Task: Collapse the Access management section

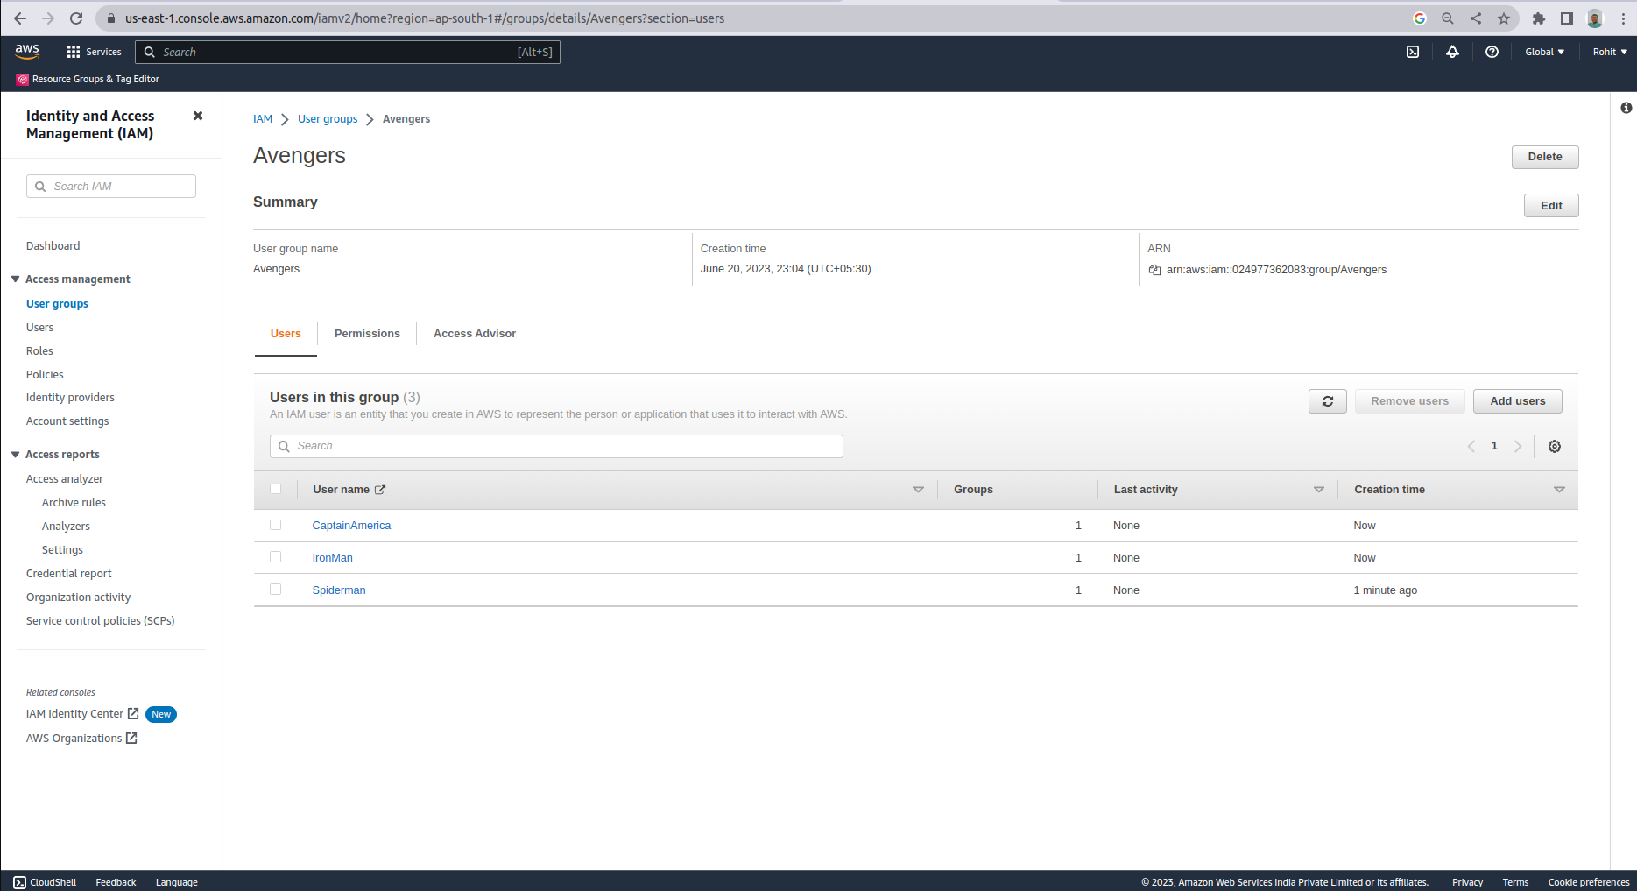Action: click(x=15, y=279)
